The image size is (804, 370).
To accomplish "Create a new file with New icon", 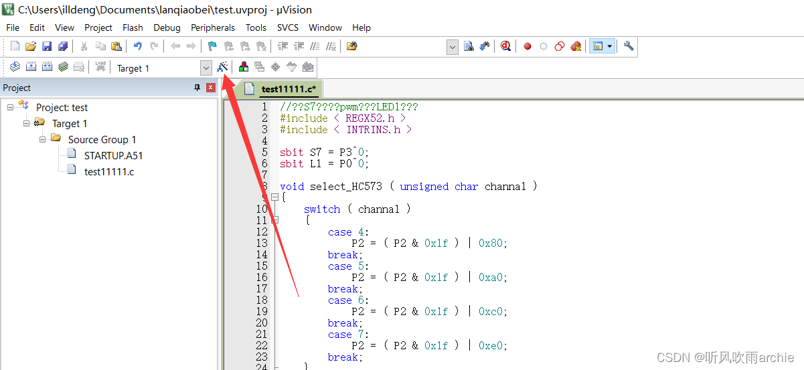I will click(15, 46).
